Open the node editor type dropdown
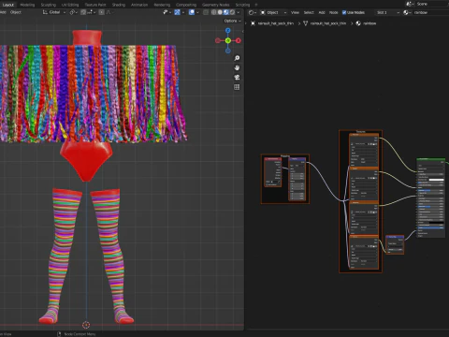 [253, 12]
